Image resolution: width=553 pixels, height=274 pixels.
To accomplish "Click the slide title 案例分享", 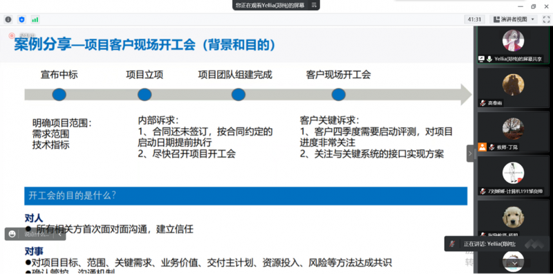I will click(43, 45).
